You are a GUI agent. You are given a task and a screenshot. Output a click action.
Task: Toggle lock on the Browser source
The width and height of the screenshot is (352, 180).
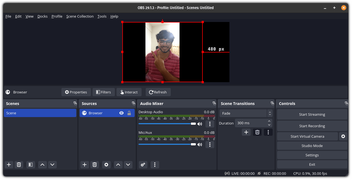[x=129, y=113]
